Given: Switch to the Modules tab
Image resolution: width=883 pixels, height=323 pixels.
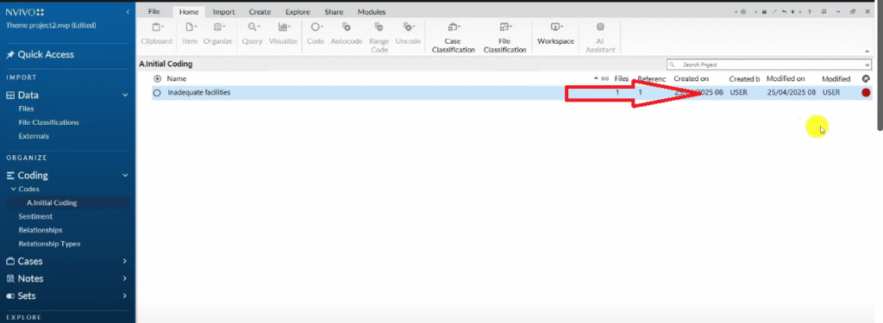Looking at the screenshot, I should coord(372,12).
